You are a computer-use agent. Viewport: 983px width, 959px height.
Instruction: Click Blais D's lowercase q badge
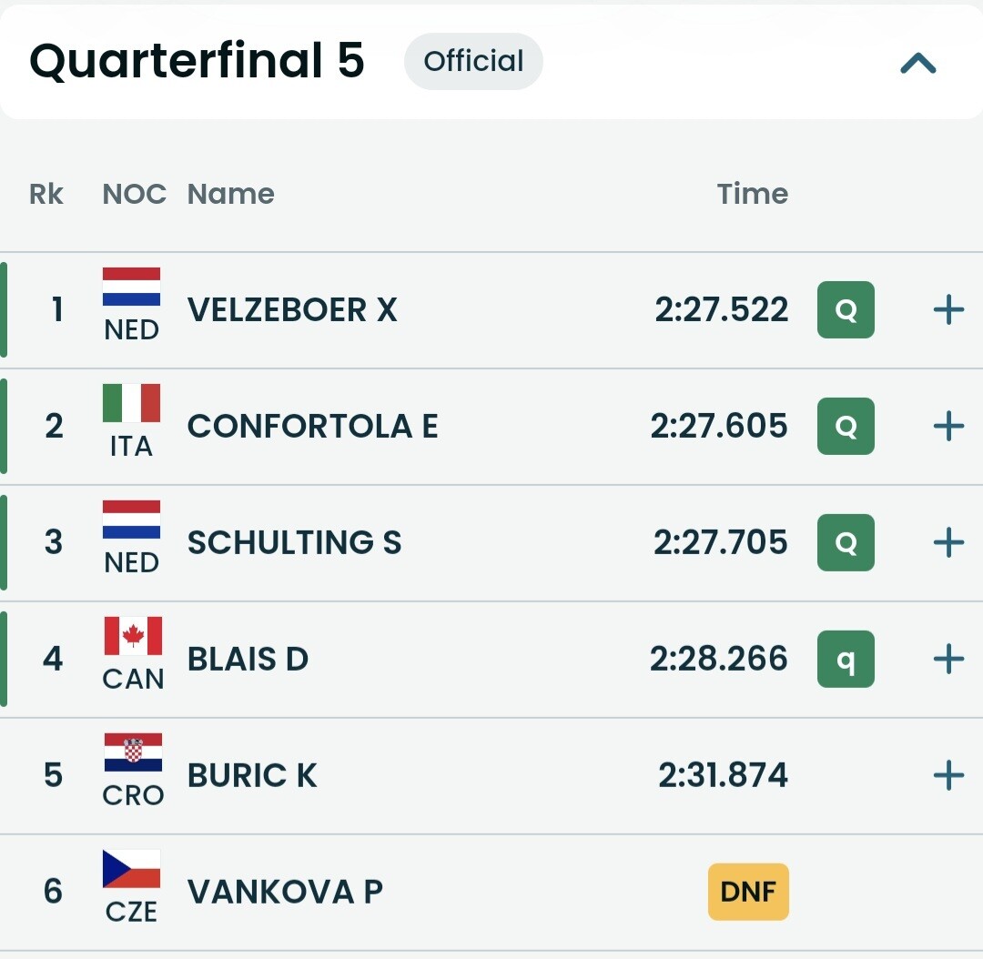point(846,659)
